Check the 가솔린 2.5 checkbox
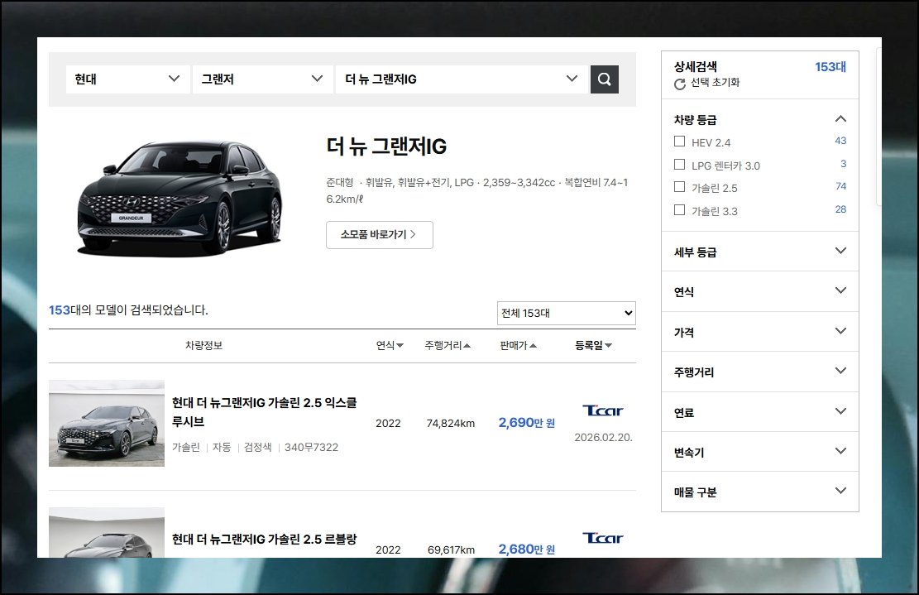This screenshot has height=595, width=919. (679, 187)
